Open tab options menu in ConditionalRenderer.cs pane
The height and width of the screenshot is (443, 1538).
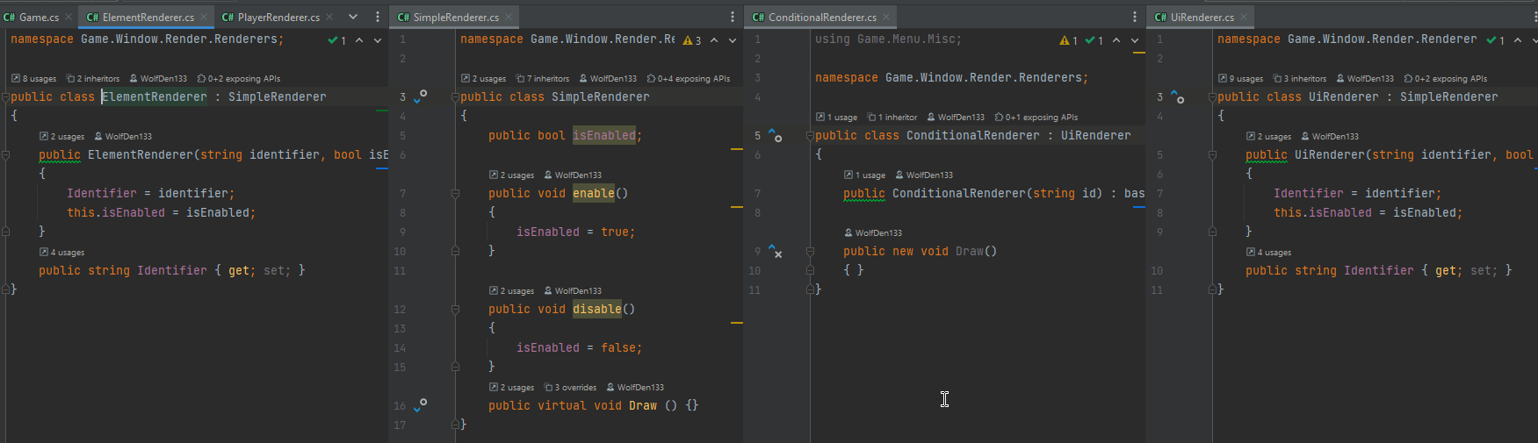pos(1135,17)
